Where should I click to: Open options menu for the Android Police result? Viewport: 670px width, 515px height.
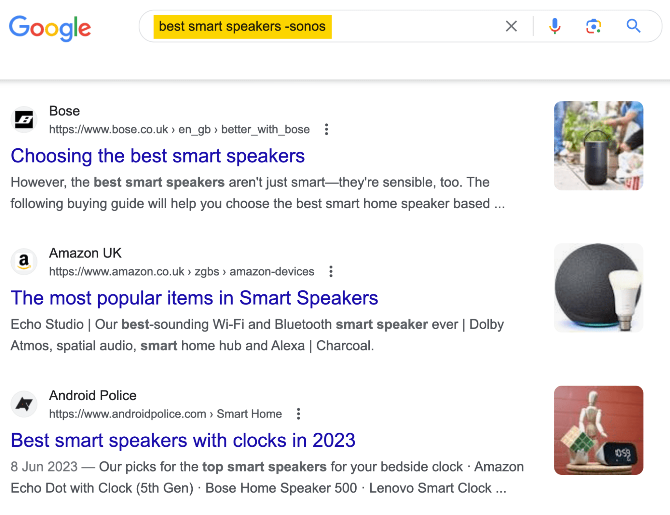pos(298,414)
